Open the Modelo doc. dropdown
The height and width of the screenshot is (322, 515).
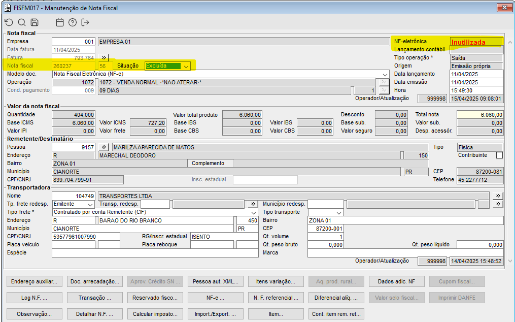pyautogui.click(x=384, y=74)
